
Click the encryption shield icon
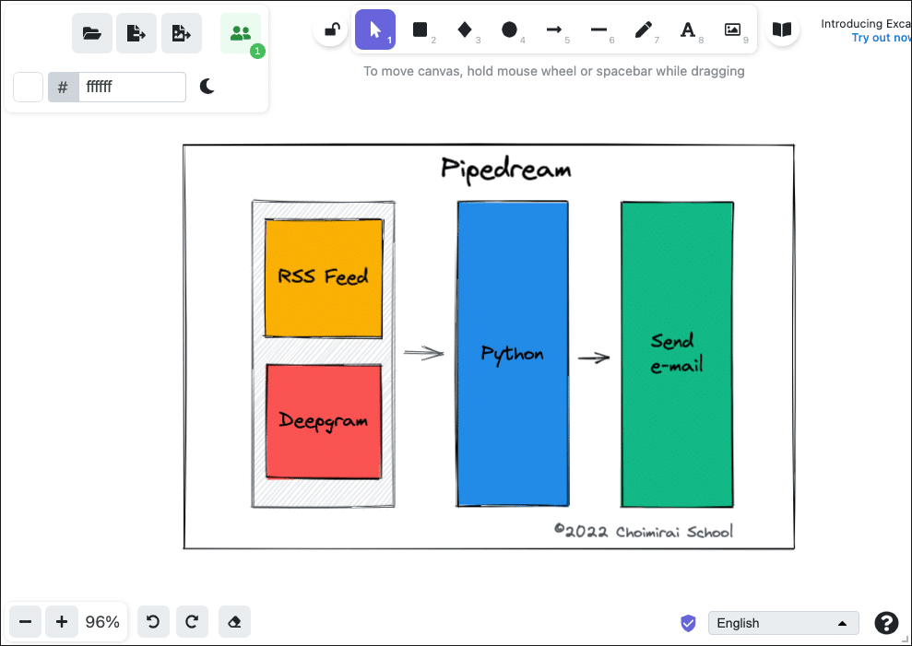688,623
